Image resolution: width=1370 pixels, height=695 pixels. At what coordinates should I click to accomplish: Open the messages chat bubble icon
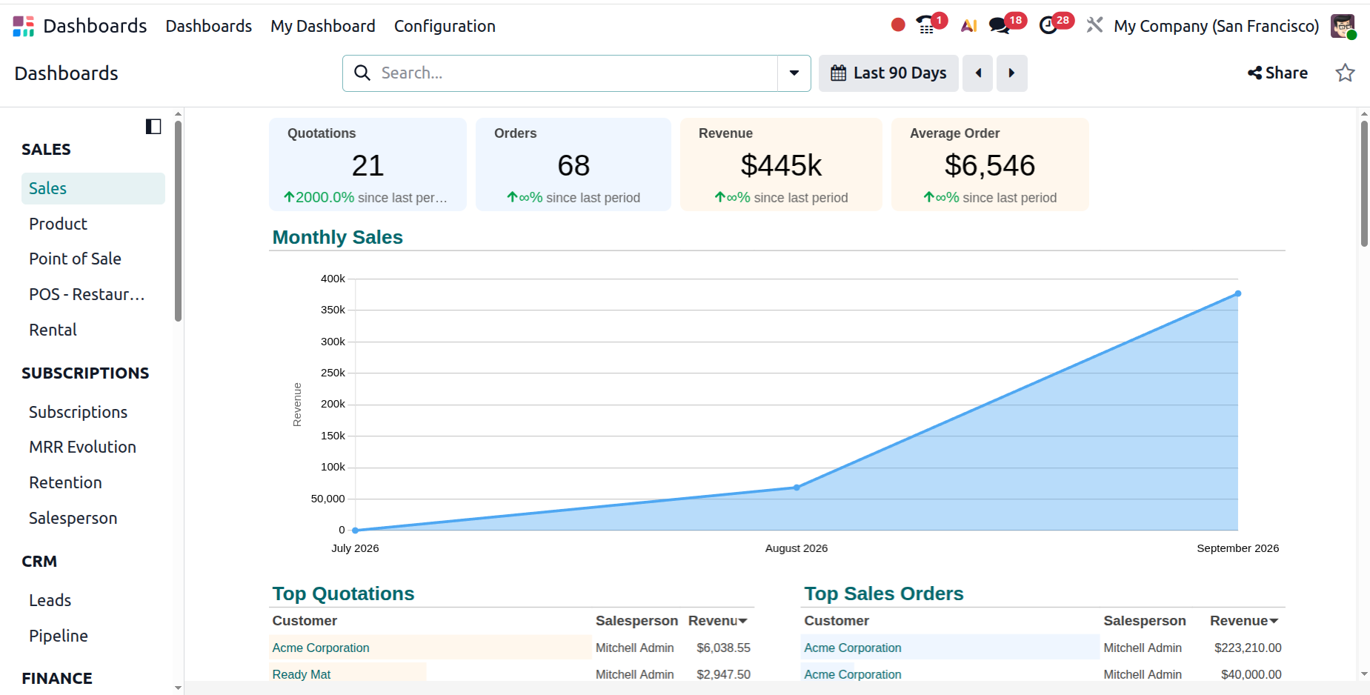click(1000, 26)
